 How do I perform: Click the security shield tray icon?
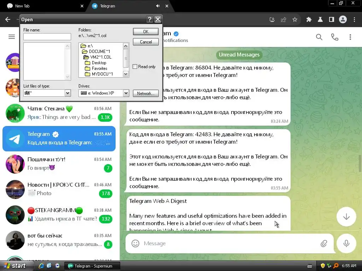pos(323,266)
